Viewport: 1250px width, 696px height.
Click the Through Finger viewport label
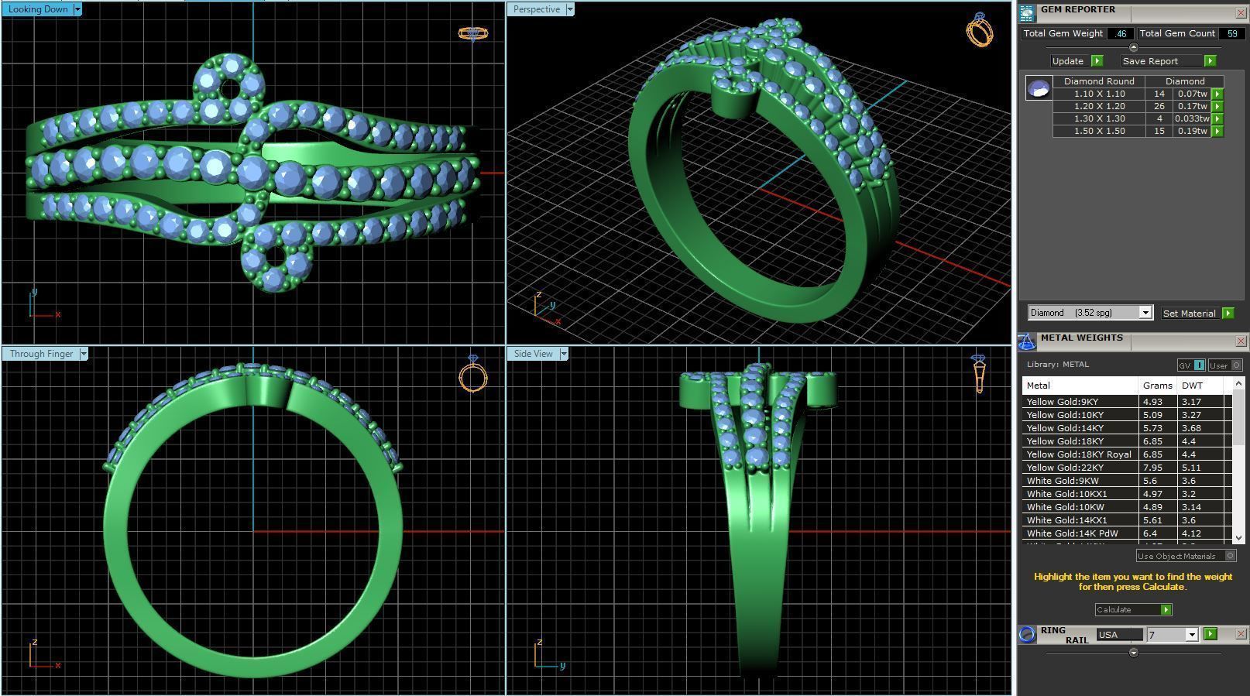(40, 354)
